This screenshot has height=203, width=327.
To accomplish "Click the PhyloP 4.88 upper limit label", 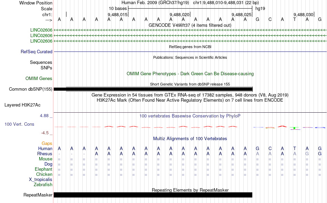I will click(x=44, y=116).
